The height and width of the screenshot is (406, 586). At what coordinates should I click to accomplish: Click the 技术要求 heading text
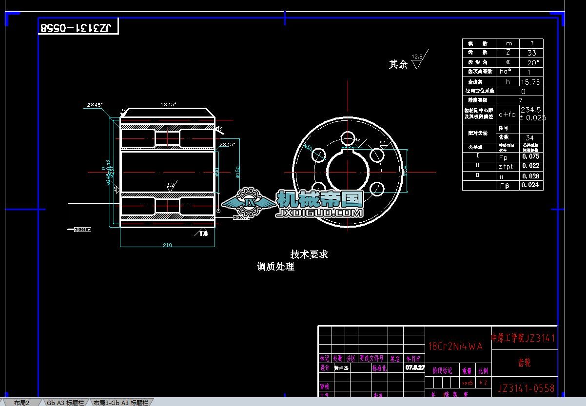(x=309, y=254)
